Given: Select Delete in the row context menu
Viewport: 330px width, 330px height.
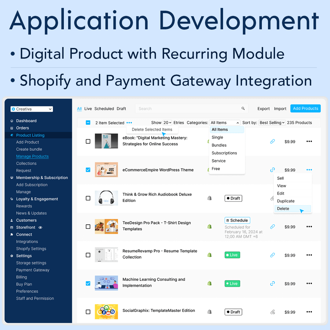Looking at the screenshot, I should pos(292,209).
